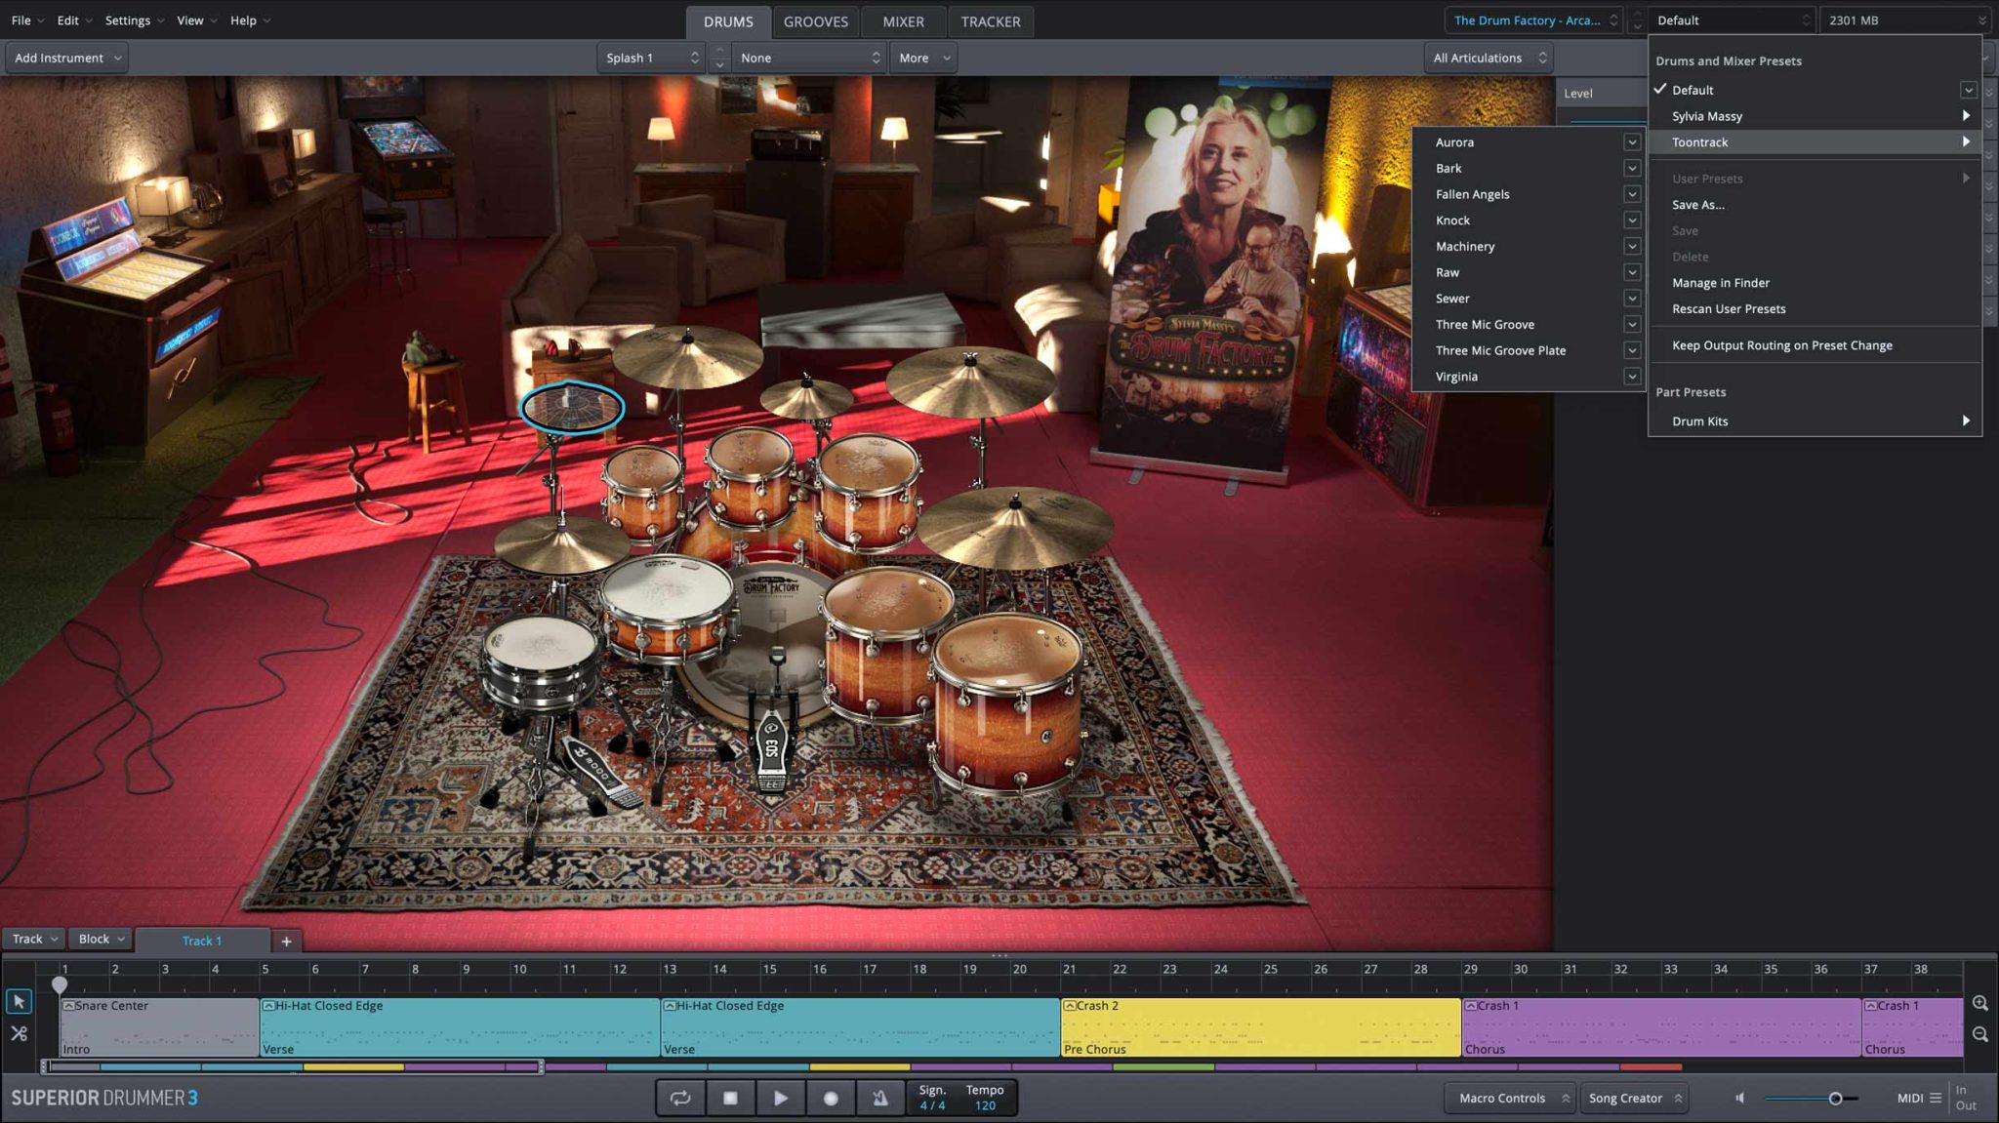Expand the All Articulations dropdown
Screen dimensions: 1999x1123
tap(1489, 58)
